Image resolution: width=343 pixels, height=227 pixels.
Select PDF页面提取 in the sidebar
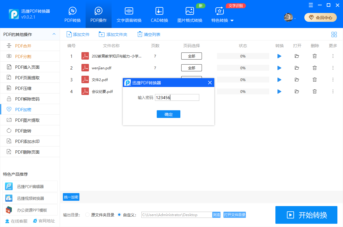click(30, 78)
